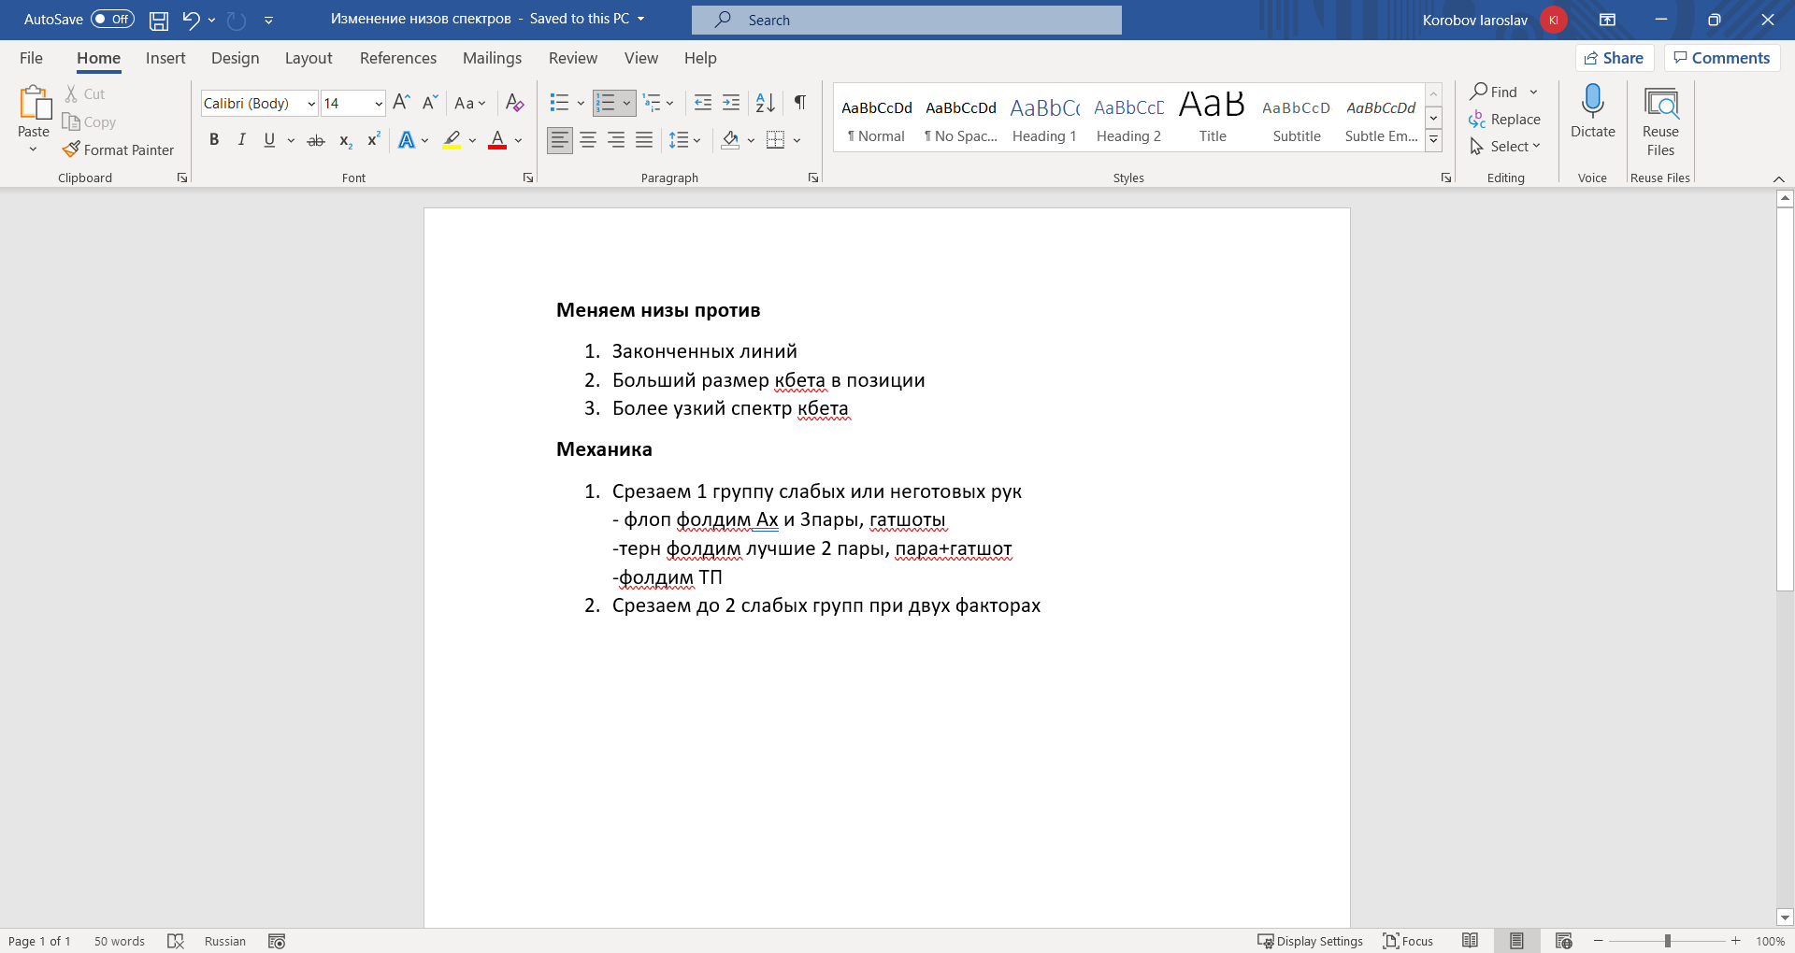Image resolution: width=1795 pixels, height=953 pixels.
Task: Open the File menu
Action: click(31, 58)
